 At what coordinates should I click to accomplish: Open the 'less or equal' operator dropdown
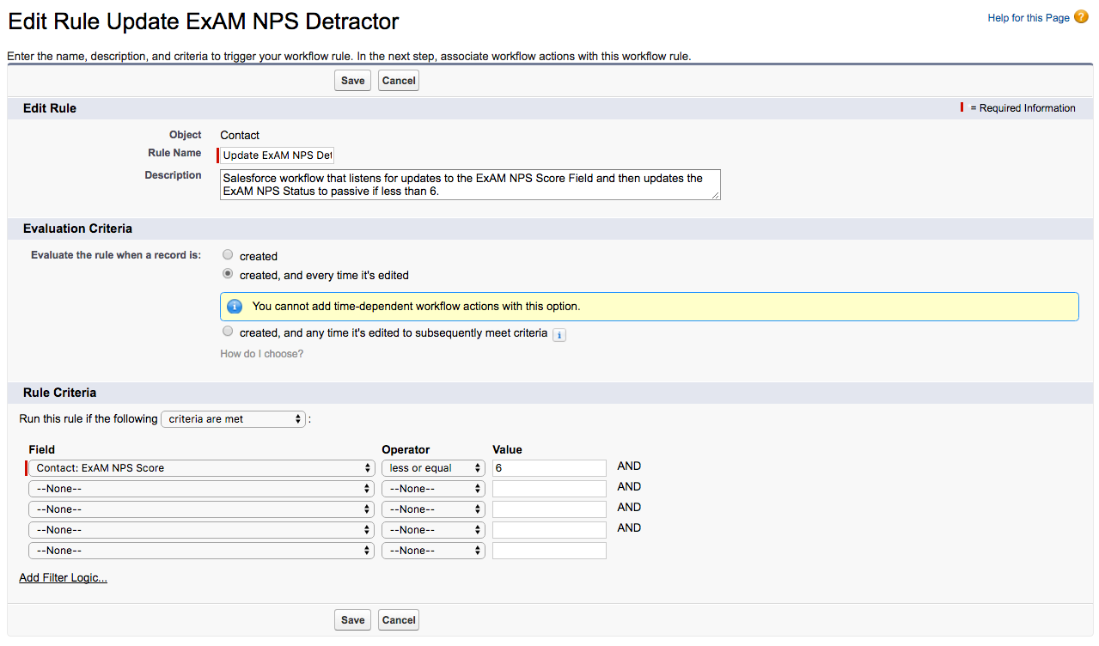pos(433,468)
